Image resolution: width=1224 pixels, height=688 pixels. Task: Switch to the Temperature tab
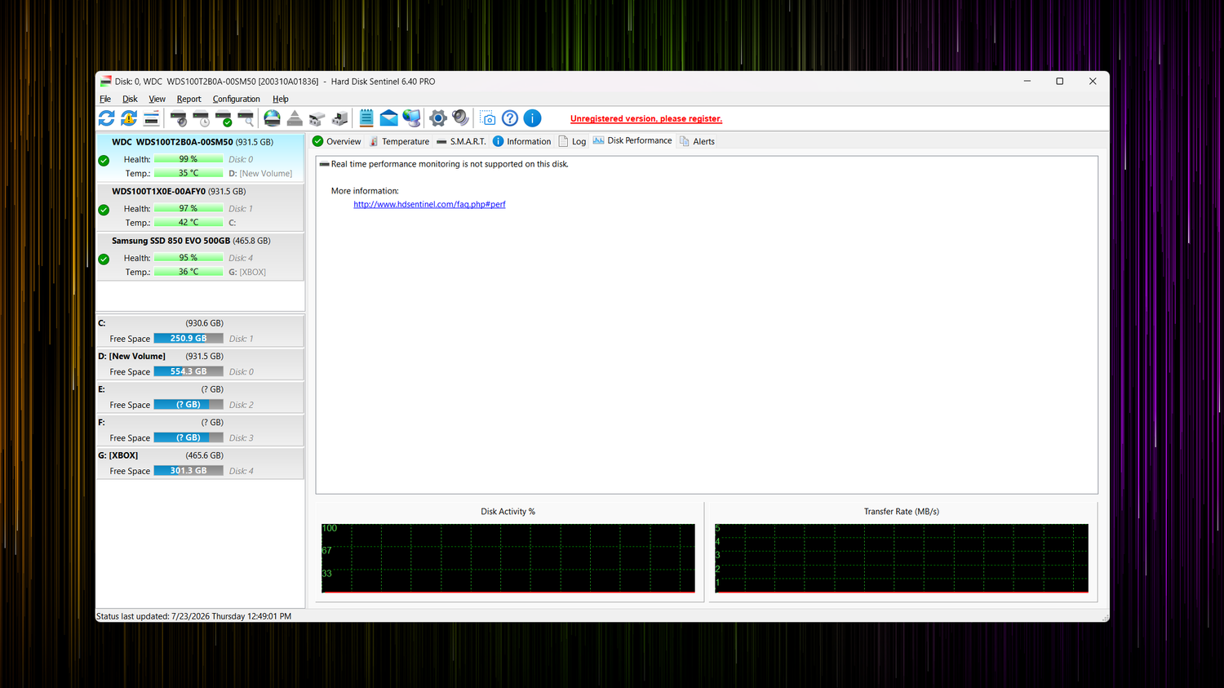(x=398, y=141)
